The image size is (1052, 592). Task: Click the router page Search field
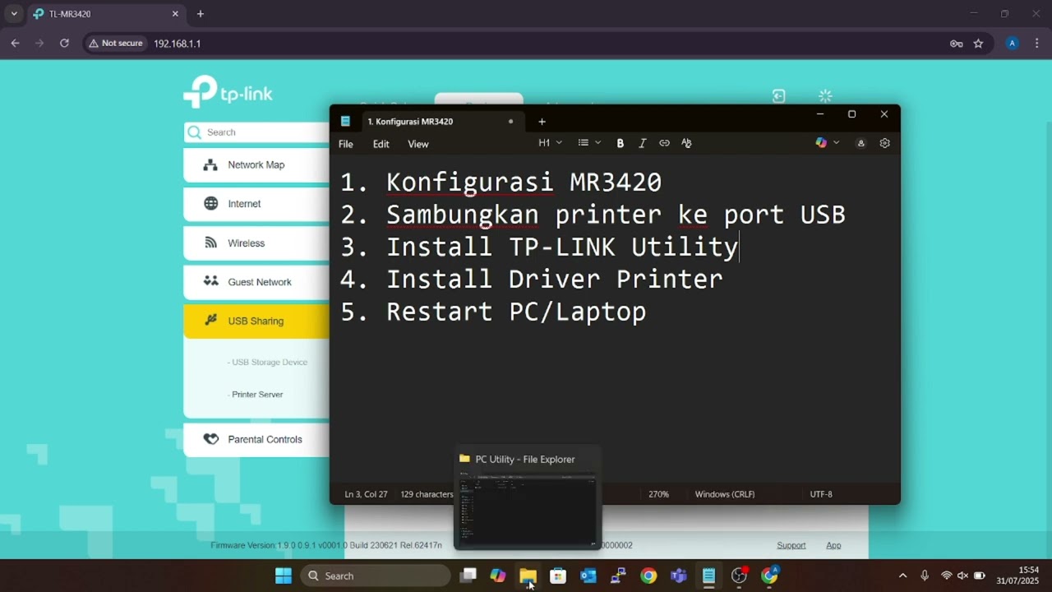point(256,132)
